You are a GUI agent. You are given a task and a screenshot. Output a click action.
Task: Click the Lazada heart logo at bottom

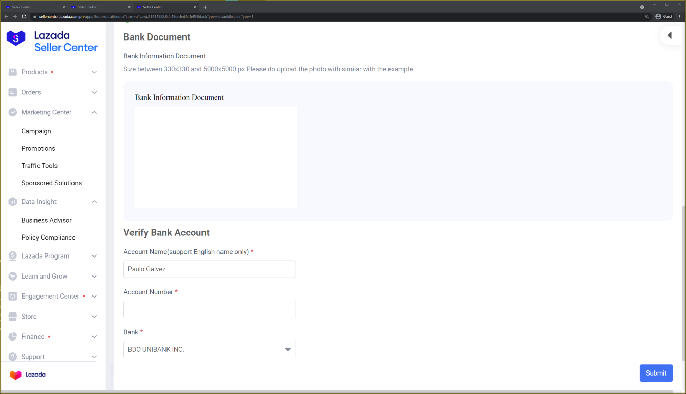16,375
